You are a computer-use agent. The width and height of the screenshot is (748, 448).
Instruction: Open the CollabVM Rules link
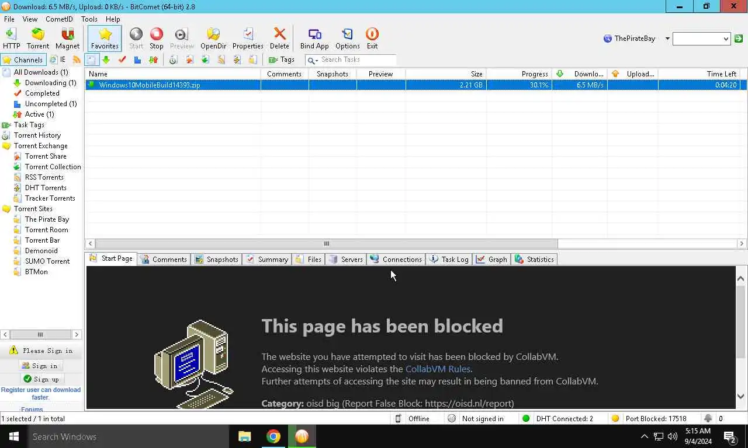click(438, 369)
